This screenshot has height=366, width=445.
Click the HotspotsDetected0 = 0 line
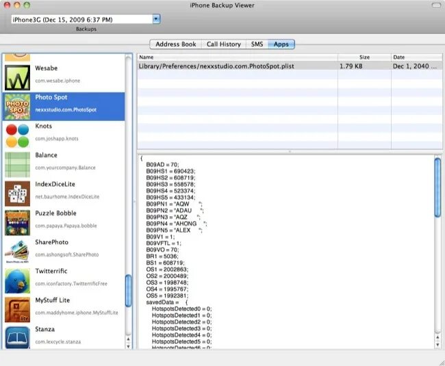click(x=181, y=309)
